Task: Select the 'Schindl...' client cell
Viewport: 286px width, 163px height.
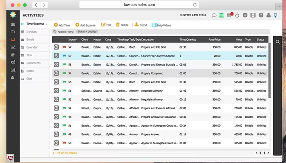Action: tap(86, 91)
